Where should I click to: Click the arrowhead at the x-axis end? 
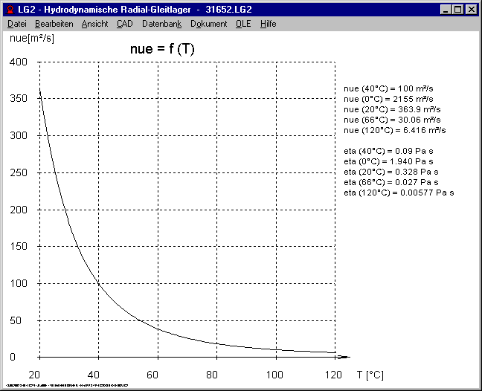point(344,357)
